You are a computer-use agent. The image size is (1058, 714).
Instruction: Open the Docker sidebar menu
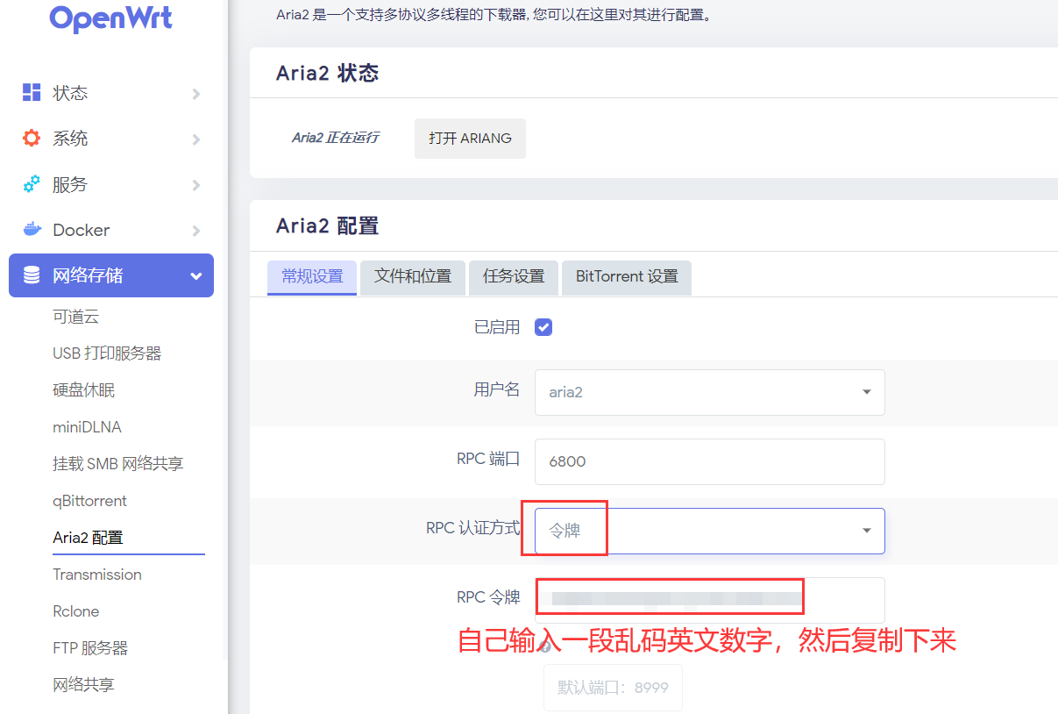pos(111,230)
